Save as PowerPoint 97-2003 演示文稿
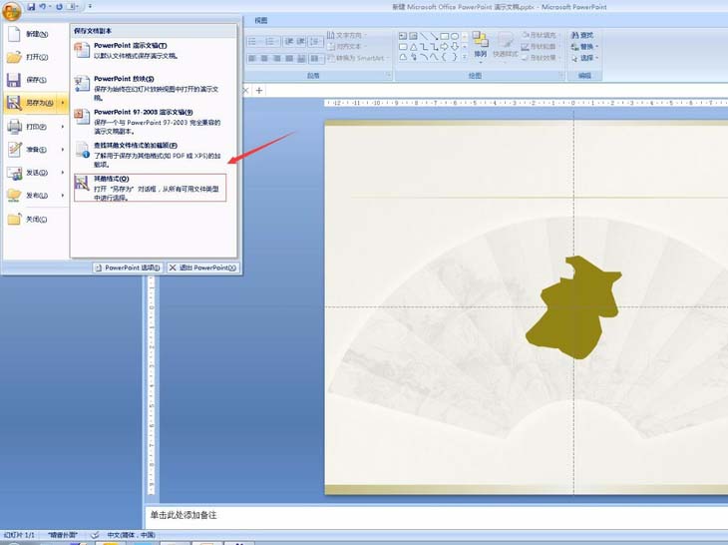The image size is (728, 545). coord(150,121)
